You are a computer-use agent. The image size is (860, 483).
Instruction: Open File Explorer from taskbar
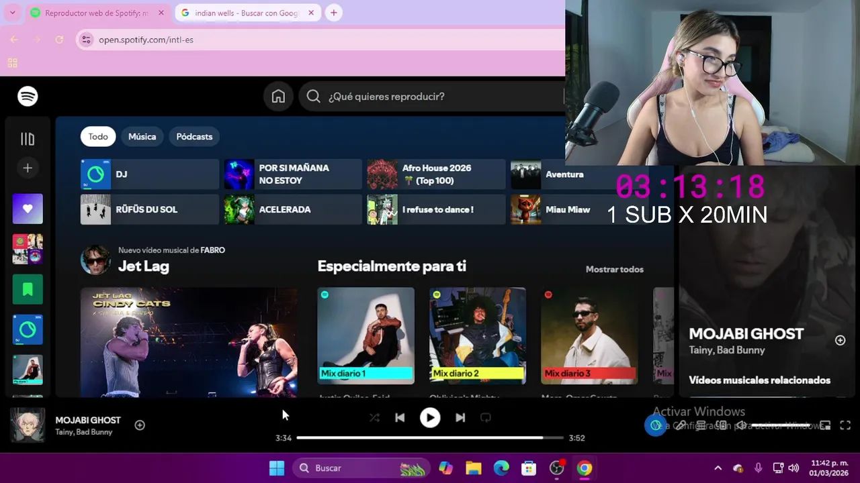point(474,468)
